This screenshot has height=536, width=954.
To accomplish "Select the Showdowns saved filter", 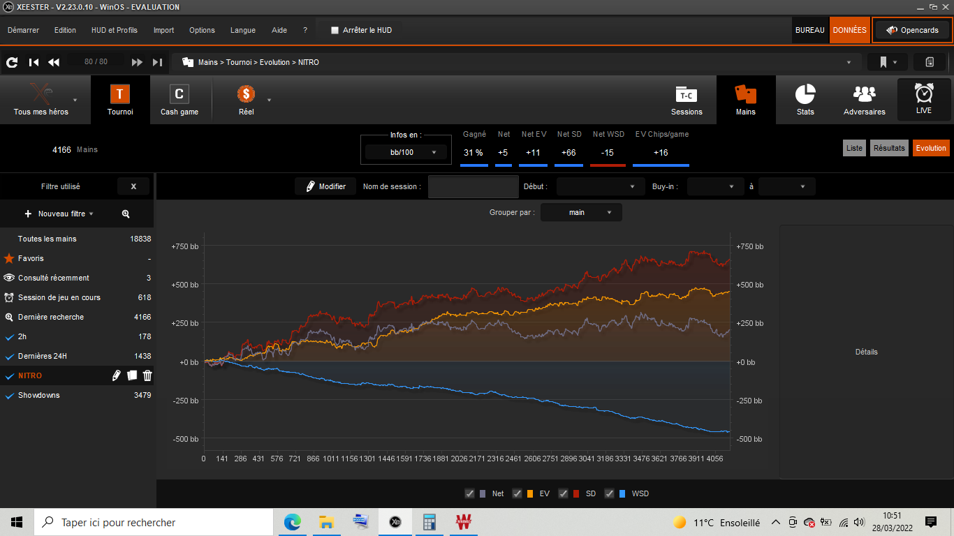I will coord(78,395).
